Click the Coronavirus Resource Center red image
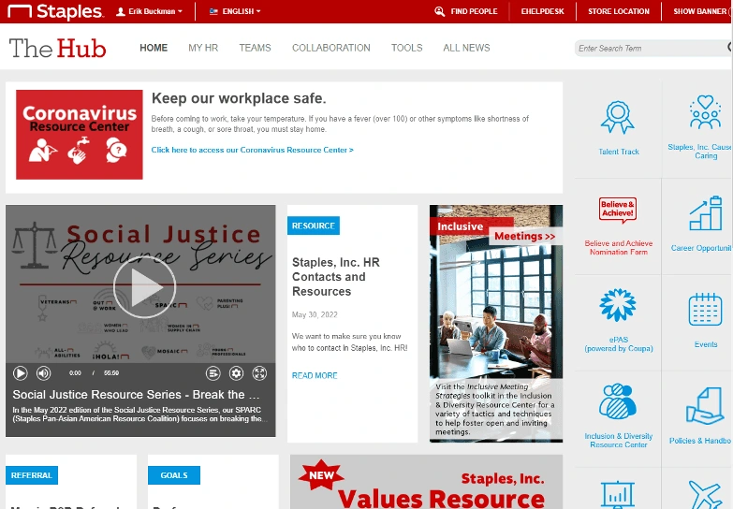 (x=79, y=135)
